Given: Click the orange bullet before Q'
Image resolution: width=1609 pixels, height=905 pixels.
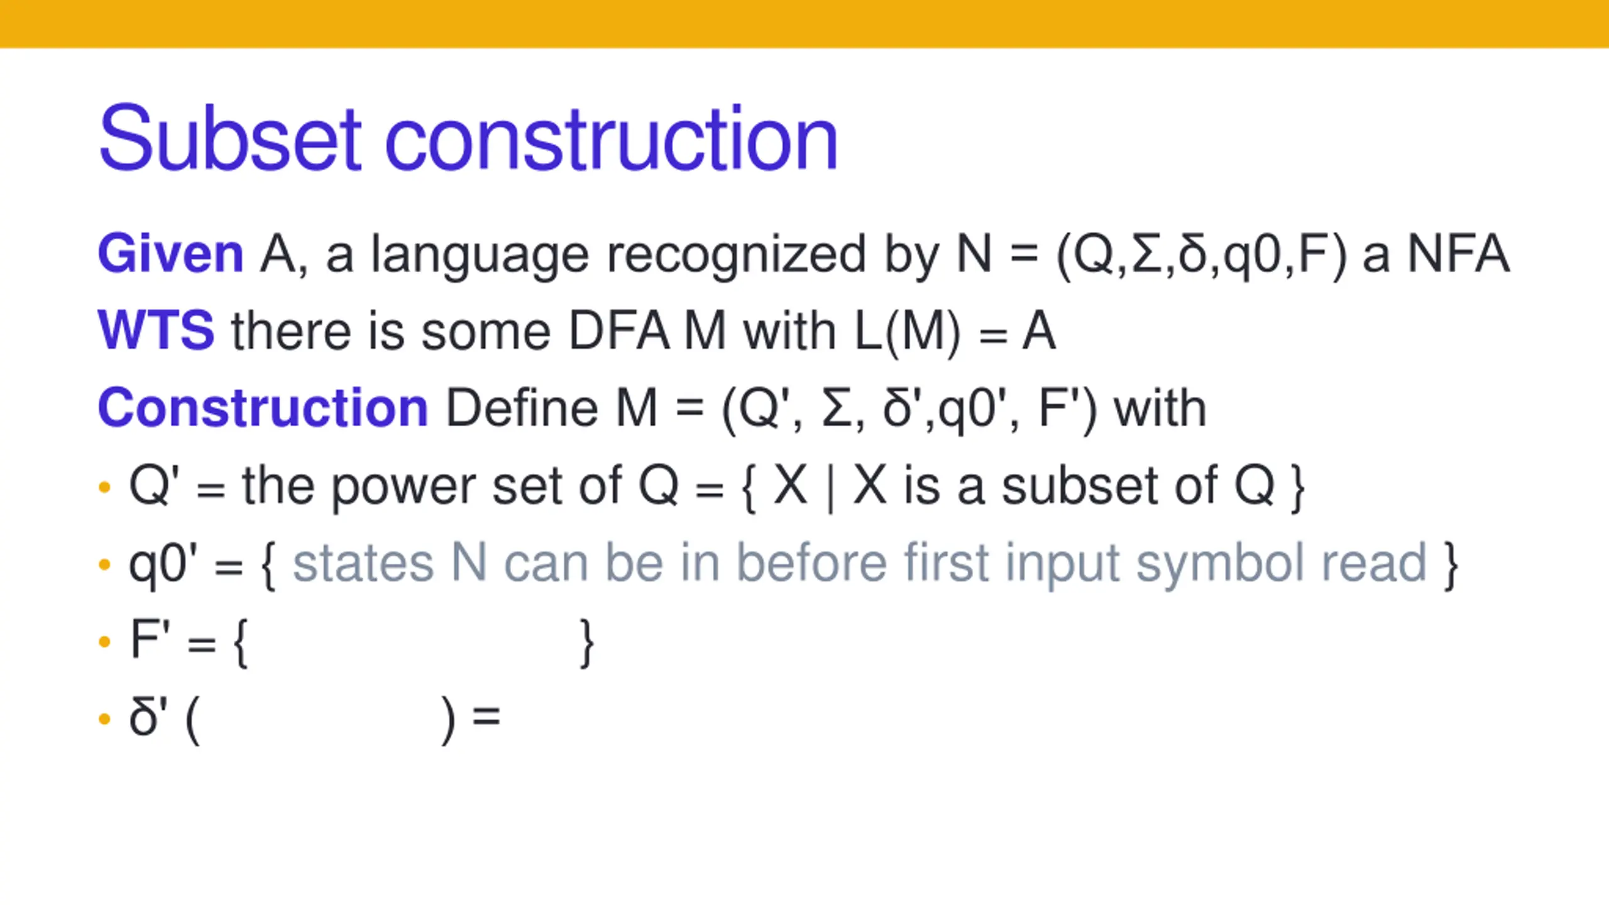Looking at the screenshot, I should click(x=104, y=487).
